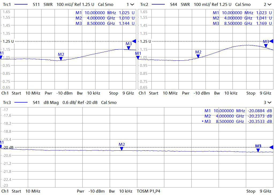Select marker M2 on the S11 trace
This screenshot has height=195, width=274.
pyautogui.click(x=61, y=58)
